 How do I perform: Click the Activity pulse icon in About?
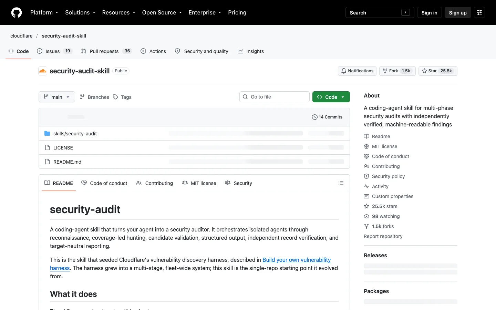[366, 186]
